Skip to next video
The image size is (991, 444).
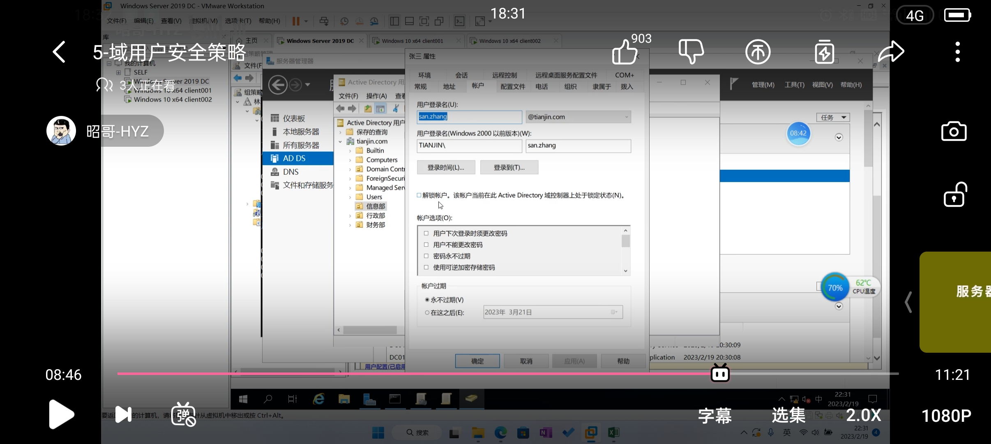(x=123, y=414)
